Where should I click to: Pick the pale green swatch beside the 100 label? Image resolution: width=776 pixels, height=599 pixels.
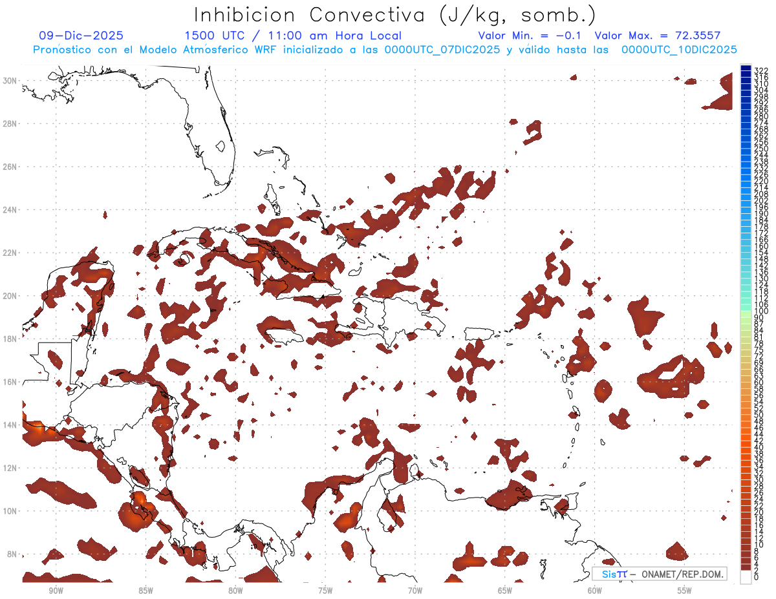click(746, 313)
